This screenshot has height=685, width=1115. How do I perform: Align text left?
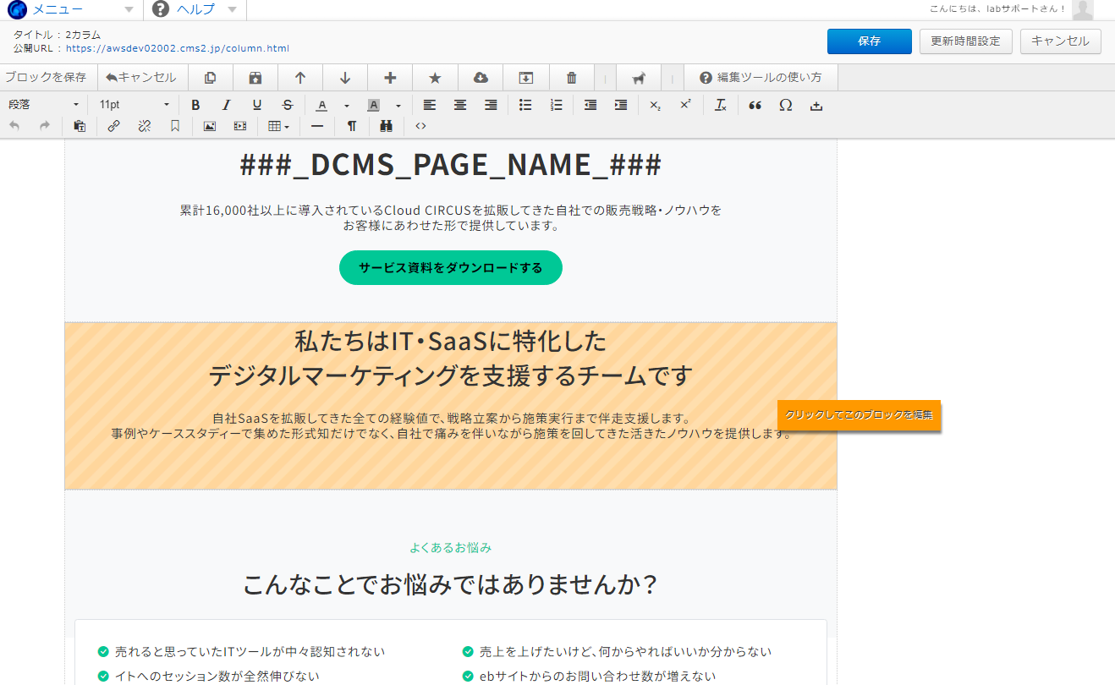coord(430,105)
